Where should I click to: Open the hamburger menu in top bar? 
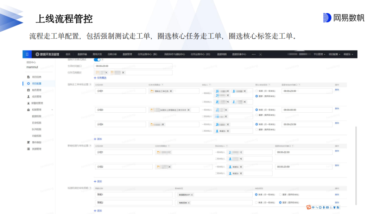(x=27, y=54)
